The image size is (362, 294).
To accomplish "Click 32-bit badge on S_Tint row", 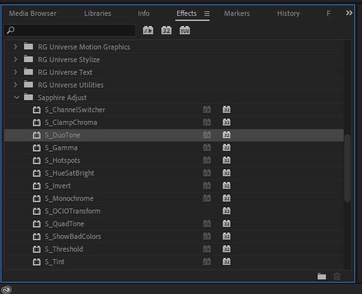I will pos(227,262).
